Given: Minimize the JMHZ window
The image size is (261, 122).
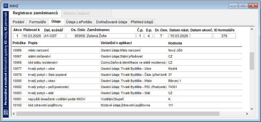Looking at the screenshot, I should (x=233, y=6).
